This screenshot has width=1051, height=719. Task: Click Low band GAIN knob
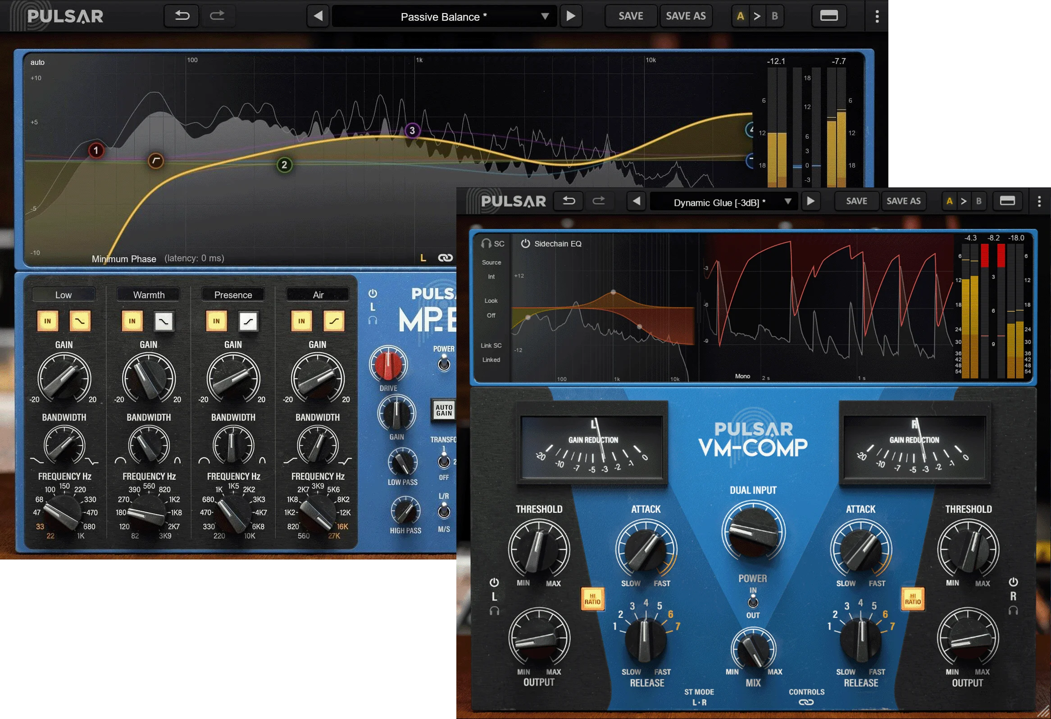pos(64,378)
